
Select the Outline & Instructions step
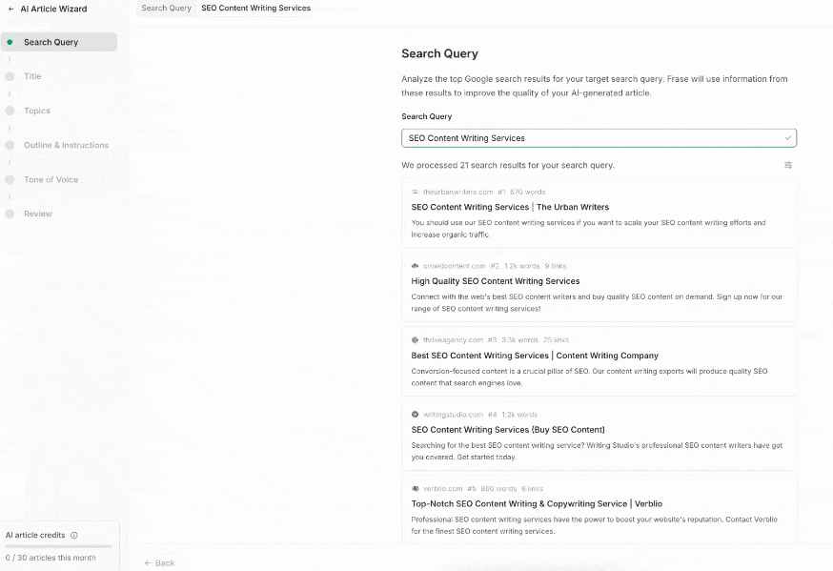click(66, 145)
